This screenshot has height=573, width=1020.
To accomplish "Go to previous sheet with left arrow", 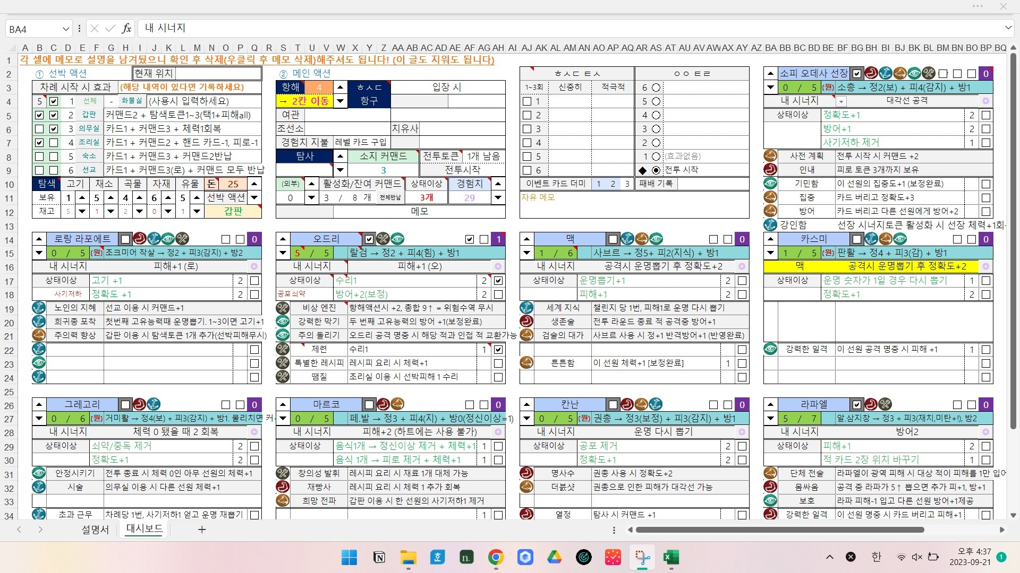I will [x=19, y=529].
